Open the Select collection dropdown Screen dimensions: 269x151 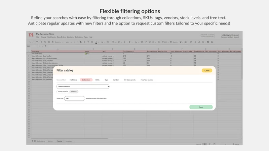(83, 87)
